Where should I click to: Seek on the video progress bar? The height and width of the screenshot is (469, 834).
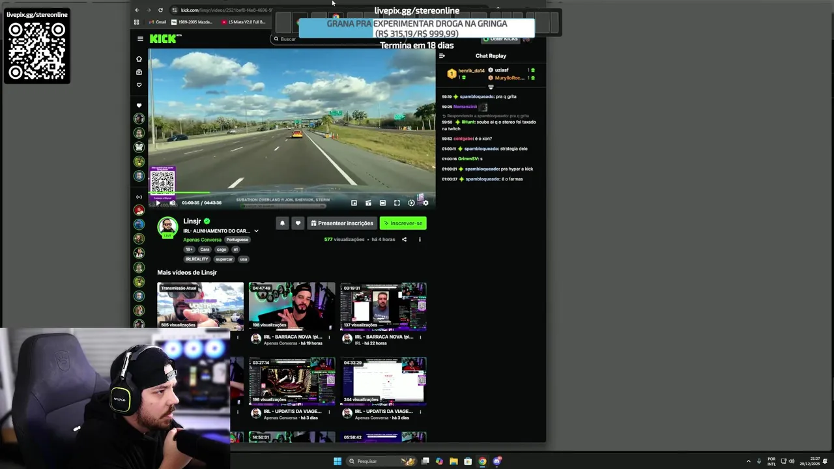tap(291, 193)
